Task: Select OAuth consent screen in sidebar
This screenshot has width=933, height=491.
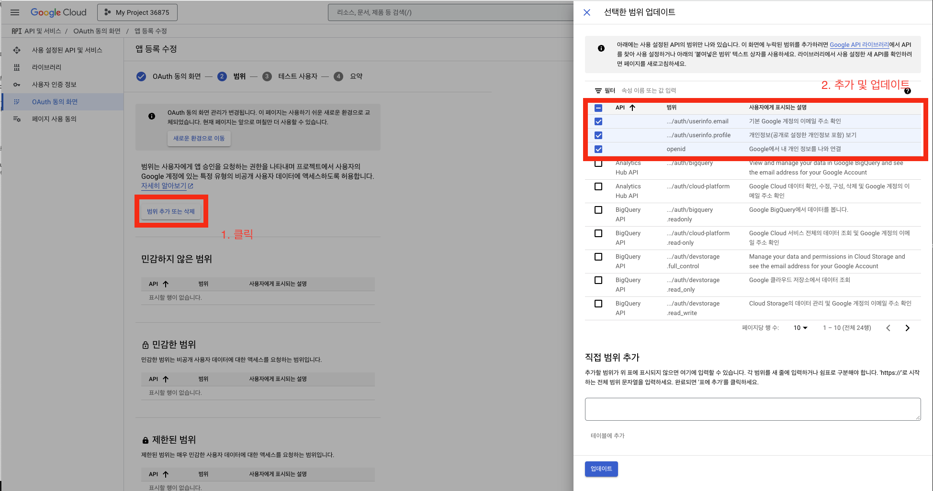Action: 55,102
